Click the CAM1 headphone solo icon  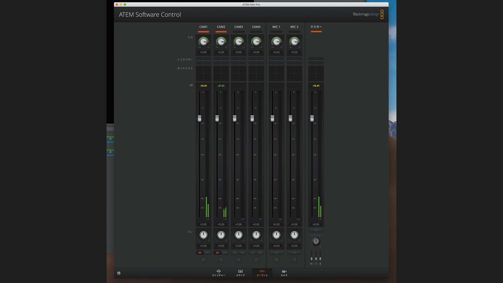tap(203, 260)
